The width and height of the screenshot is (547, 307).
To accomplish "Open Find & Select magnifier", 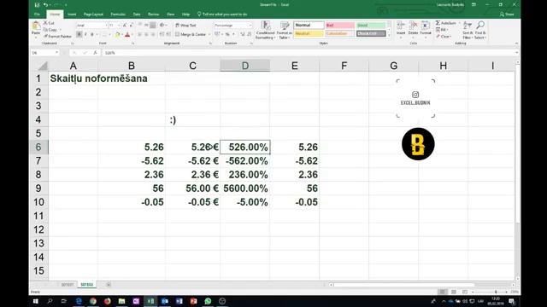I will coord(480,30).
